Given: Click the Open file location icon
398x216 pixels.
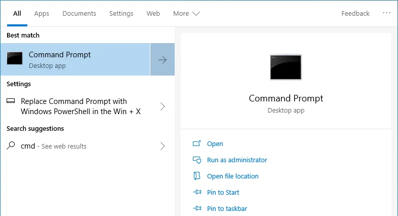Looking at the screenshot, I should click(197, 176).
